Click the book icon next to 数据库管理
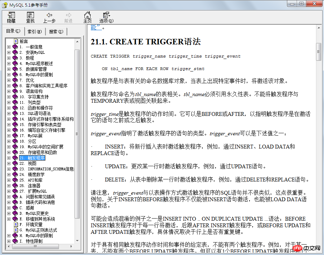324x255 pixels. pos(15,69)
